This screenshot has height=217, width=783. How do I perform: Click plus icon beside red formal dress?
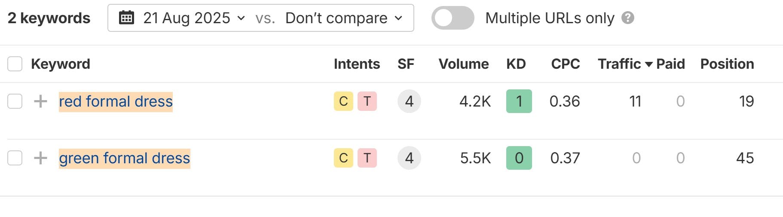click(40, 101)
